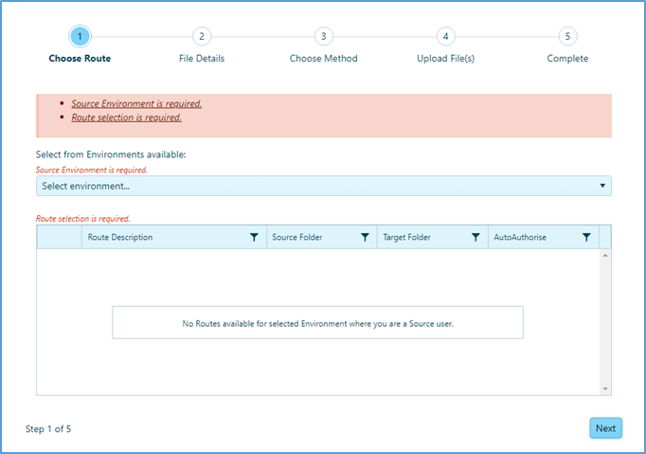This screenshot has width=646, height=454.
Task: Click the Next button
Action: (x=605, y=428)
